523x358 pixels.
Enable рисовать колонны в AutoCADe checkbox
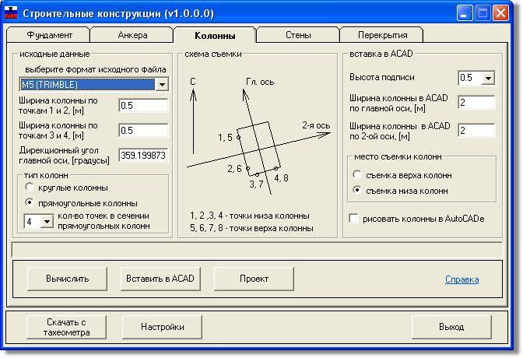click(355, 219)
